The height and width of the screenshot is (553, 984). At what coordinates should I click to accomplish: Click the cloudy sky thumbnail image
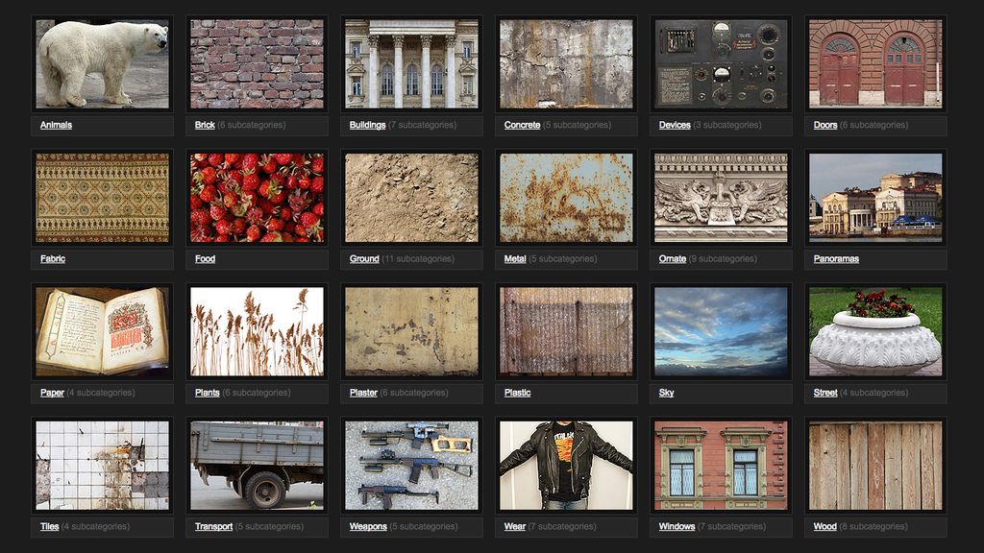pos(720,330)
